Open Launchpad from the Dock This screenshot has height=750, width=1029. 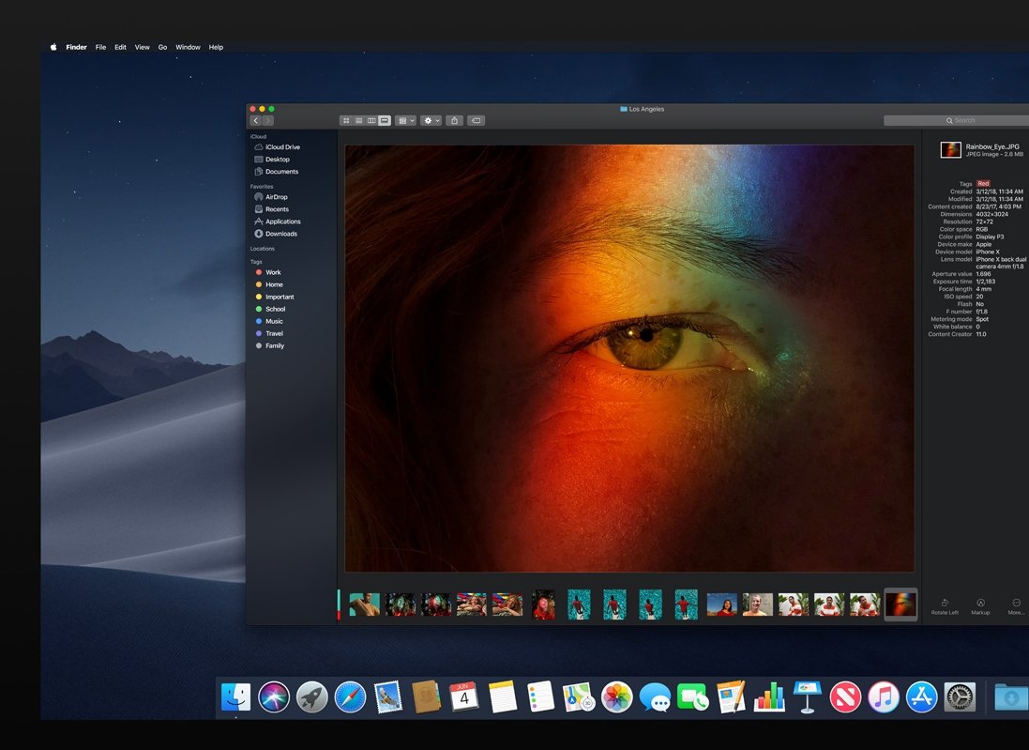(311, 696)
